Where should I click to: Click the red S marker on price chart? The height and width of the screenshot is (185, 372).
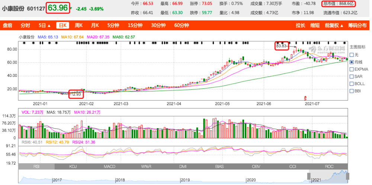pos(305,98)
